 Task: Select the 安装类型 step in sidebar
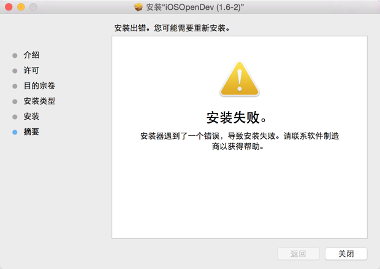click(x=39, y=101)
